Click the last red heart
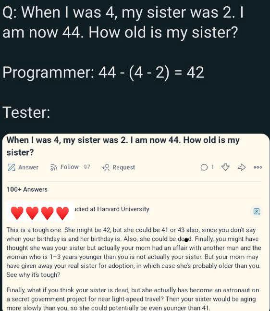The width and height of the screenshot is (270, 311). [x=62, y=213]
